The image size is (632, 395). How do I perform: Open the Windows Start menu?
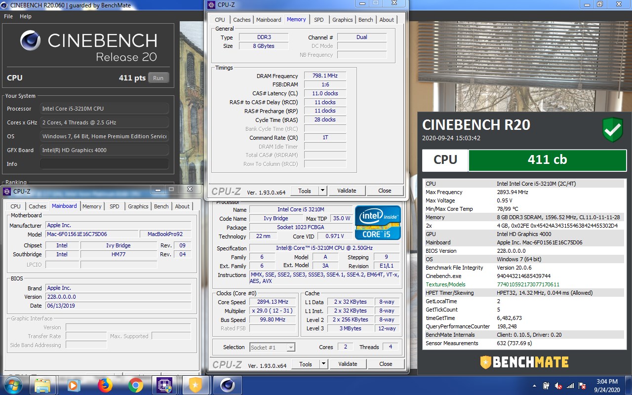(13, 385)
